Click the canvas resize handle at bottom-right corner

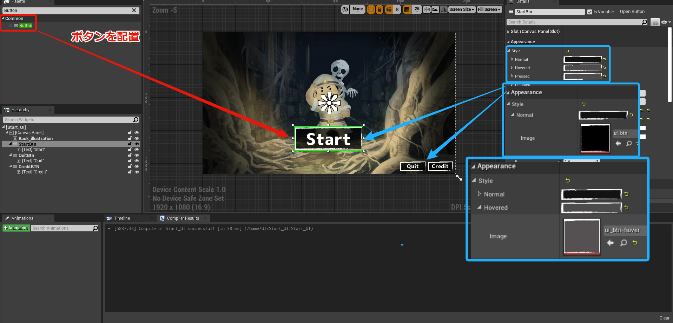pos(459,178)
